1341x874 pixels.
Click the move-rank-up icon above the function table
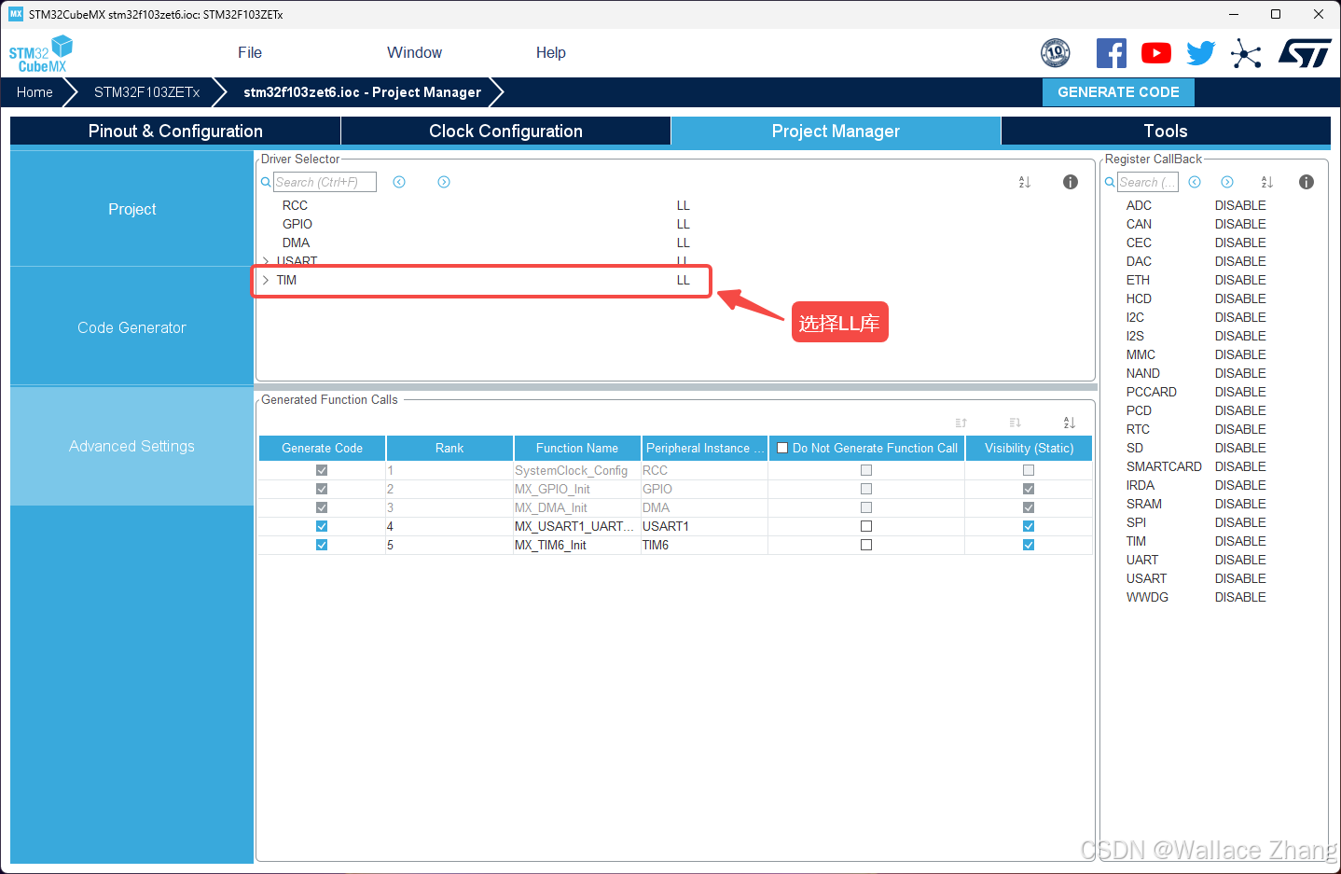pos(961,423)
